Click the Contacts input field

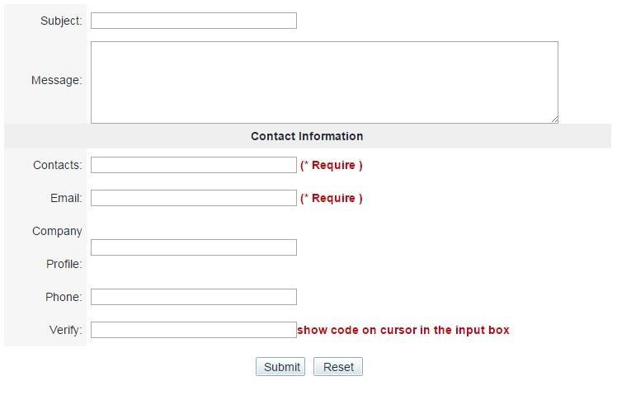click(194, 165)
